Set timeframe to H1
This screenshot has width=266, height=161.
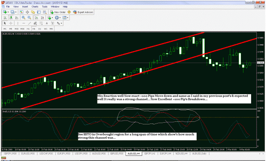(28, 29)
